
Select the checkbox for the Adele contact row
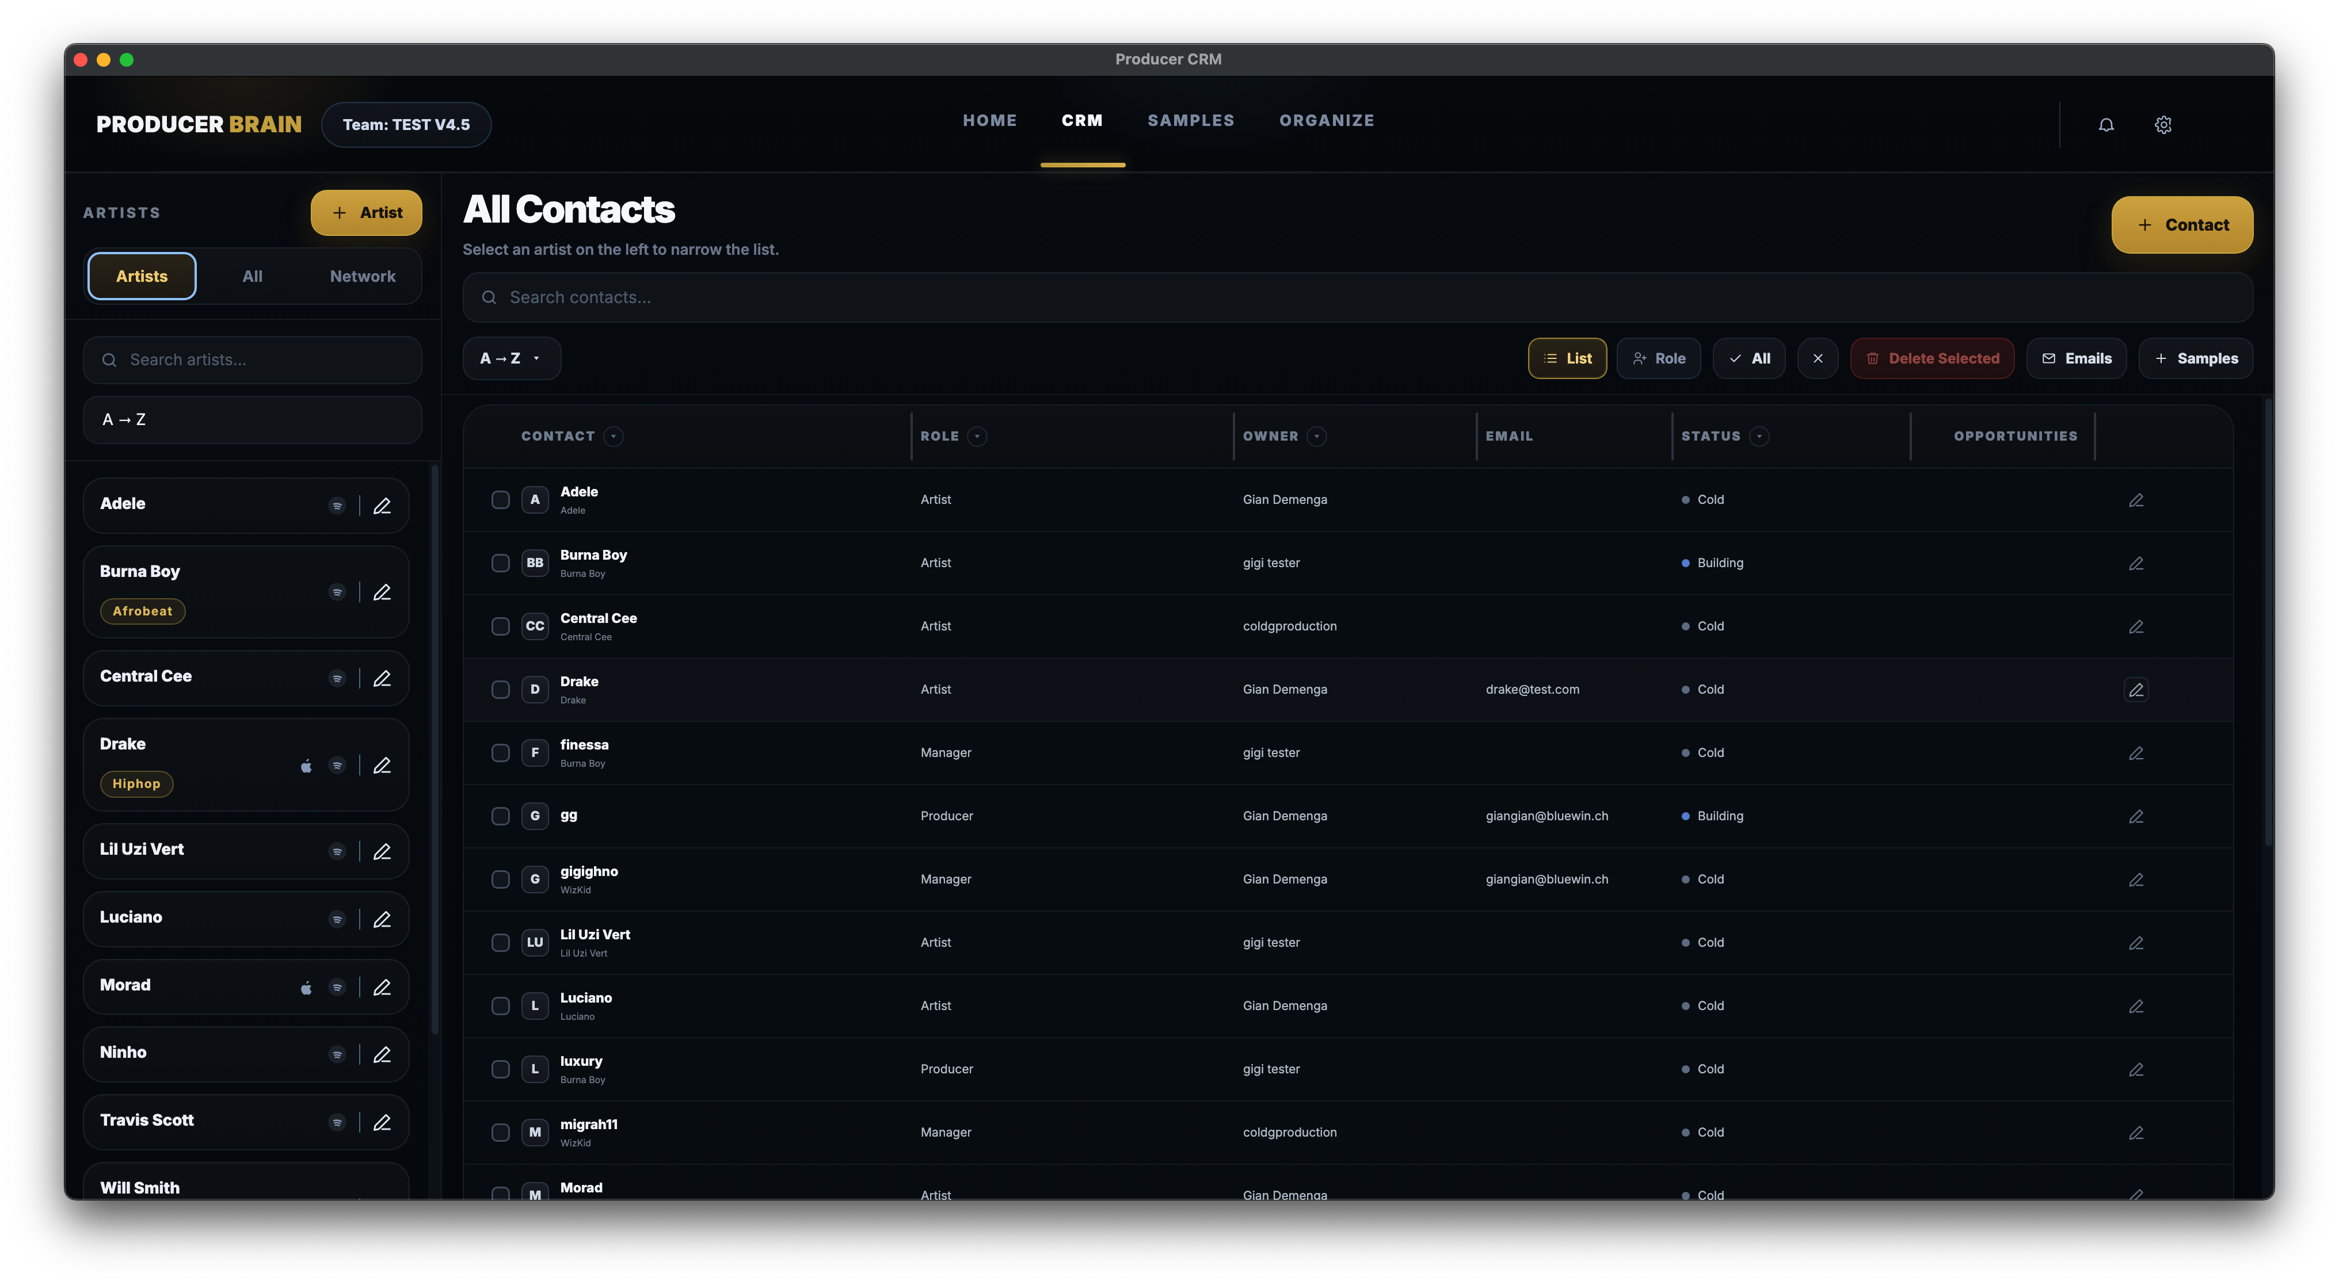(500, 499)
